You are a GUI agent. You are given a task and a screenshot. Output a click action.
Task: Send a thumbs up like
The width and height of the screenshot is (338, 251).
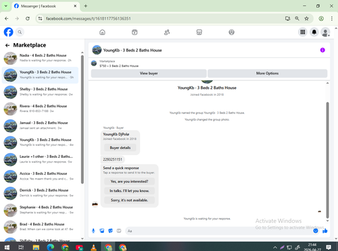[324, 231]
